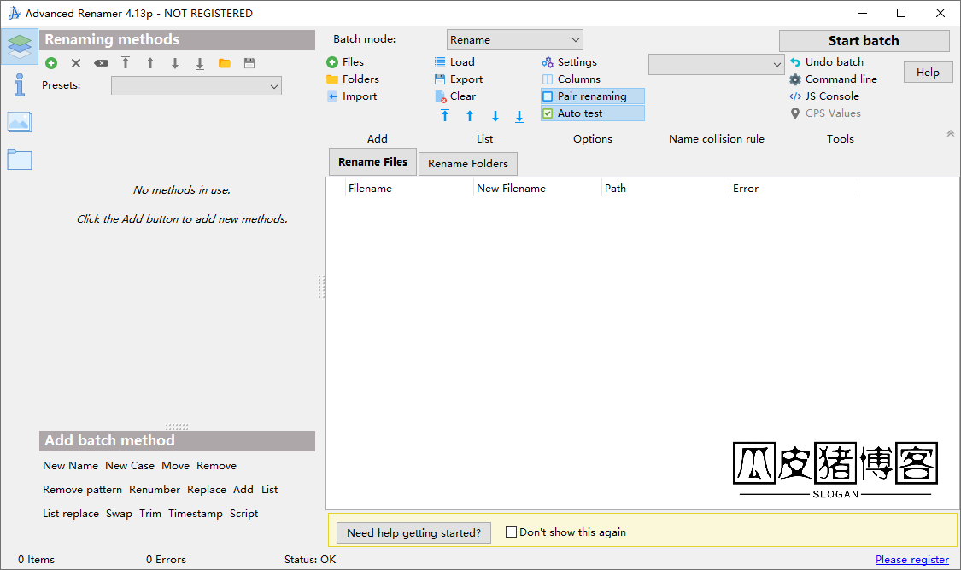Add Remove batch method
961x570 pixels.
click(216, 465)
